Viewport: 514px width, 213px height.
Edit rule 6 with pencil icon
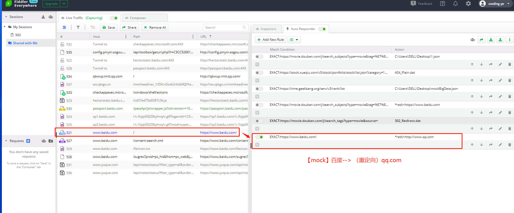pos(500,145)
